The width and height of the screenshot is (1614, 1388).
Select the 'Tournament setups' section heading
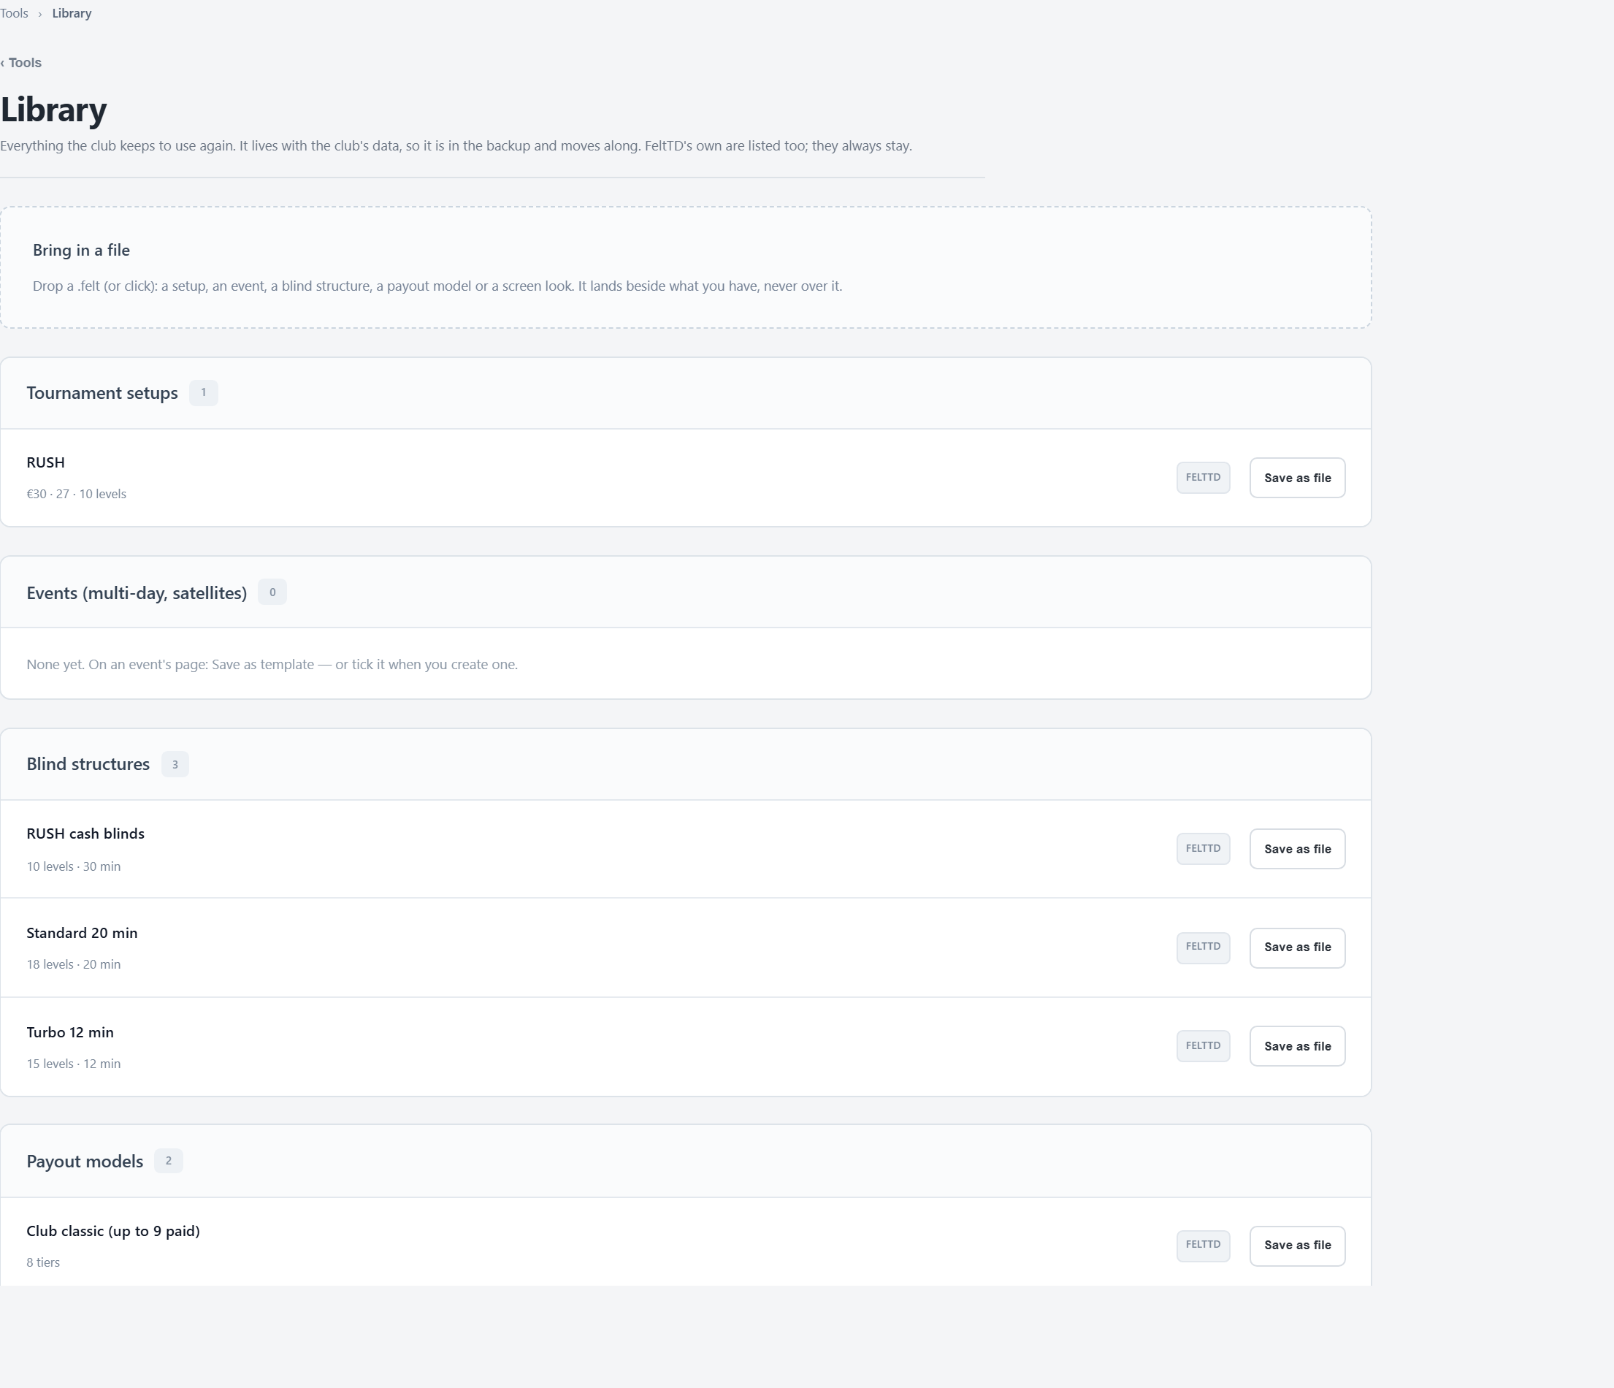click(102, 393)
